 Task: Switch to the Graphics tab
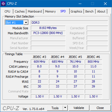pos(76,11)
